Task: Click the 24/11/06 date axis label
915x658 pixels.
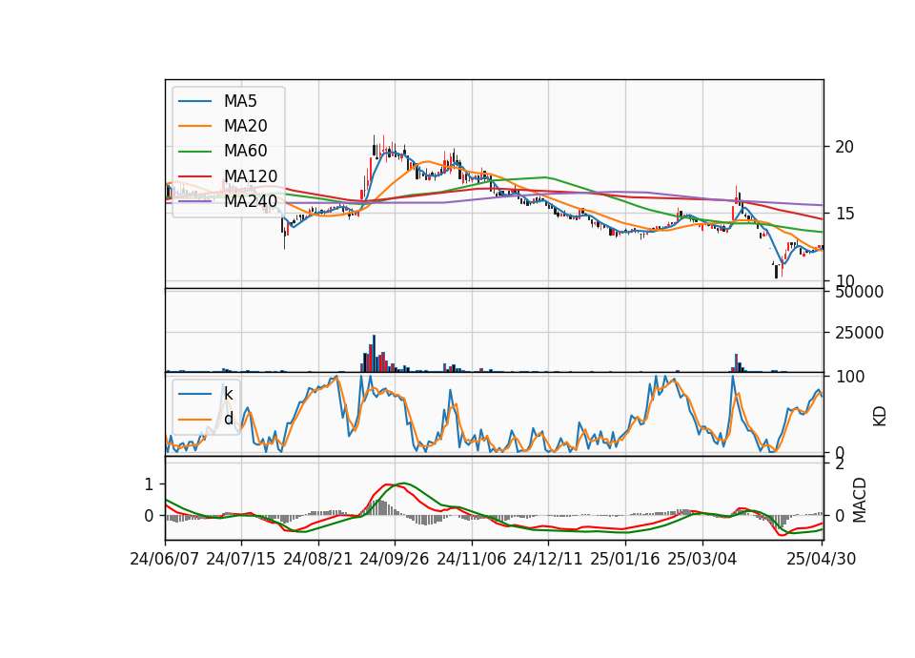Action: pos(472,559)
